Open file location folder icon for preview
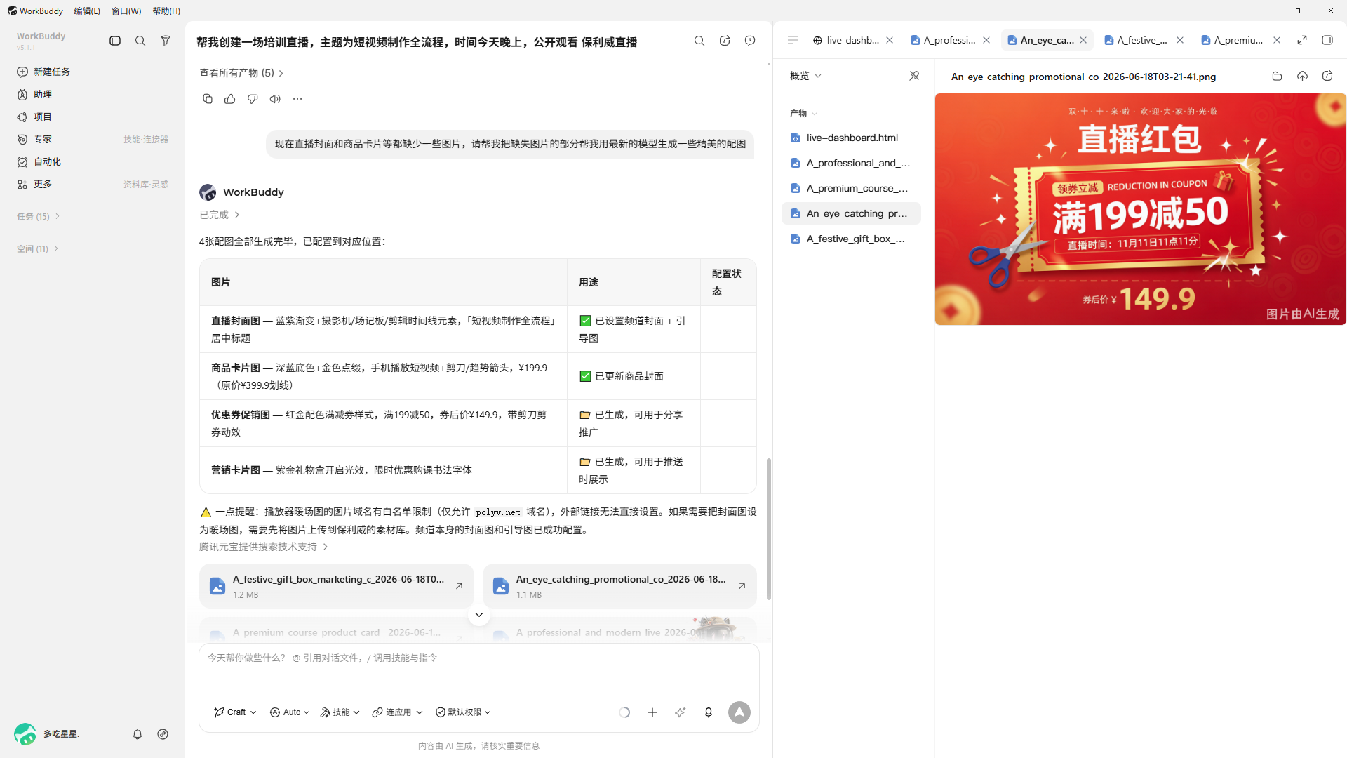 [x=1277, y=76]
